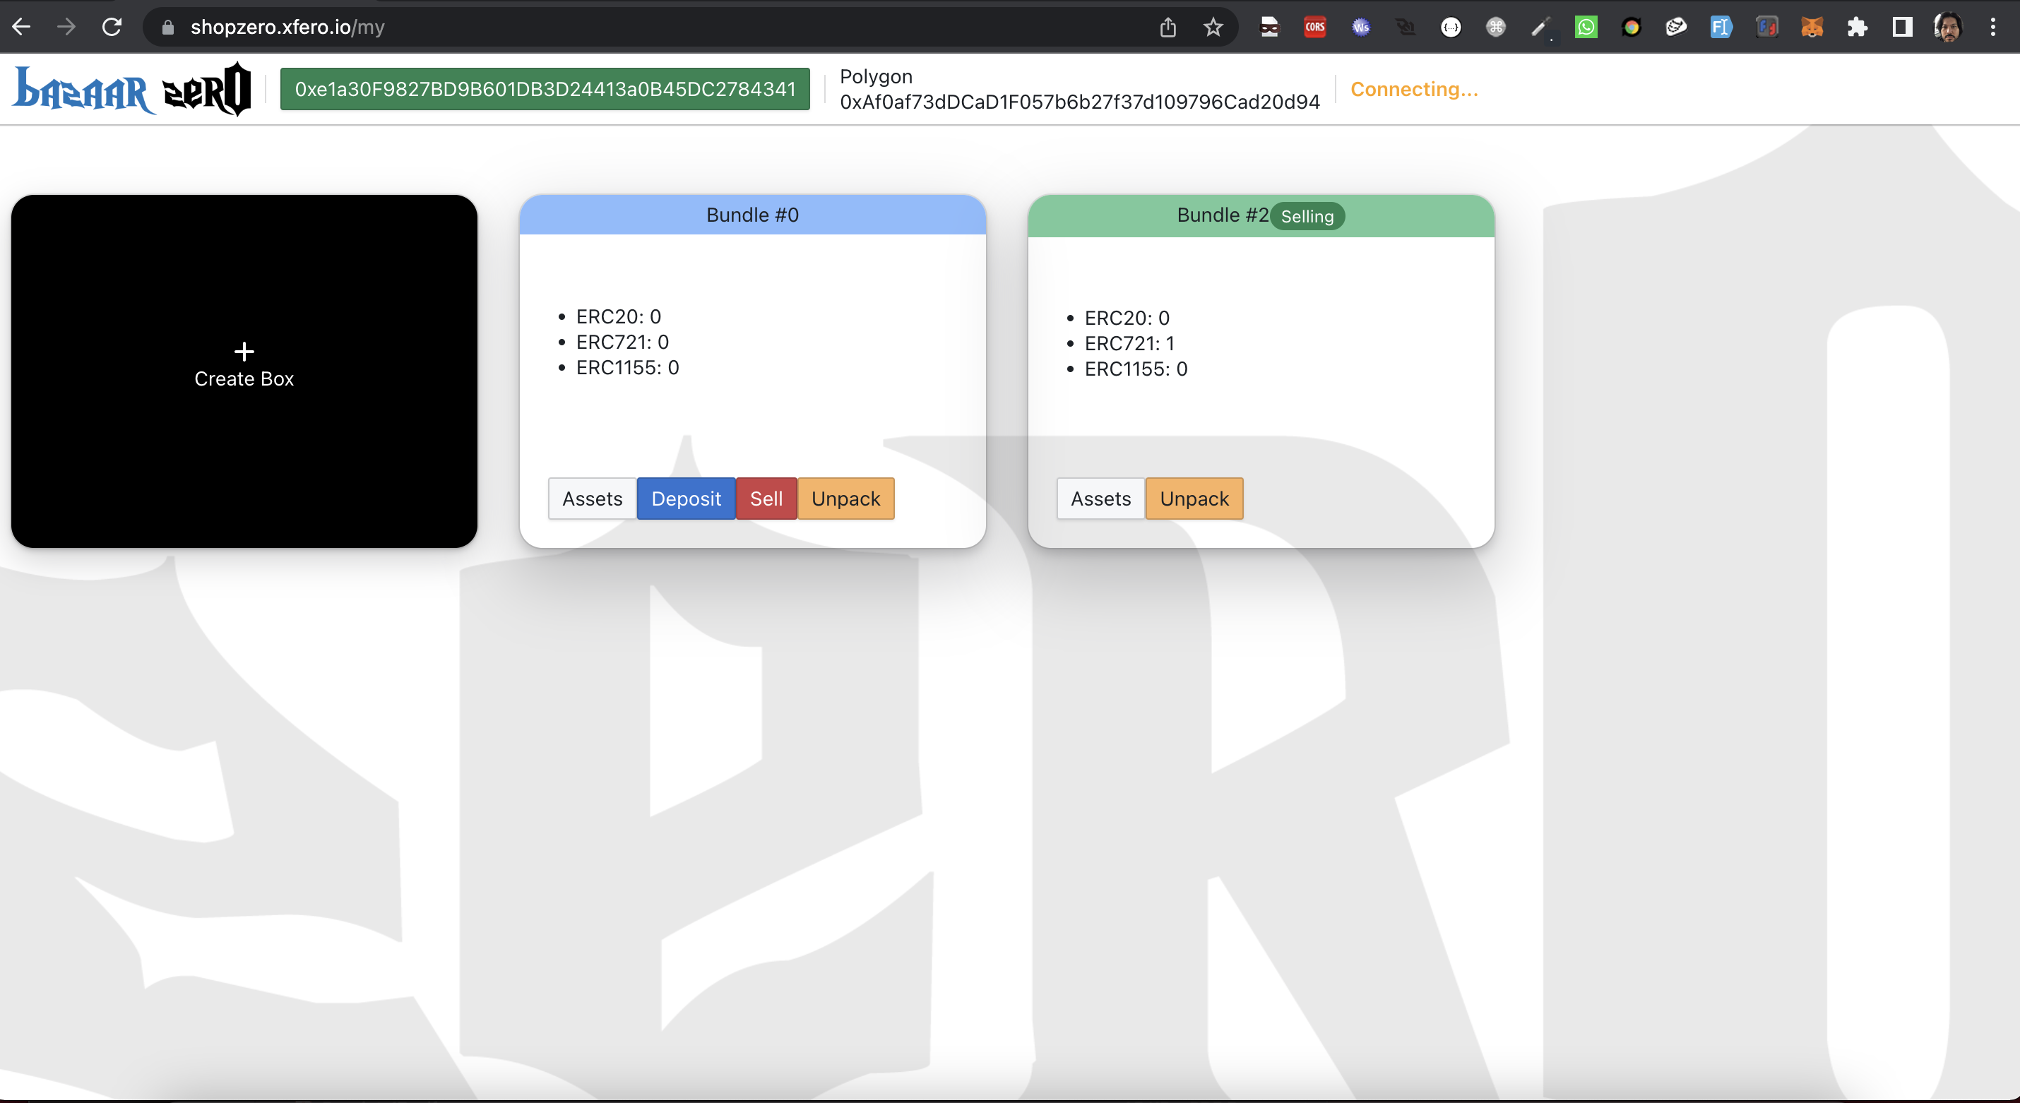The width and height of the screenshot is (2020, 1103).
Task: Bookmark this page with star icon
Action: point(1213,28)
